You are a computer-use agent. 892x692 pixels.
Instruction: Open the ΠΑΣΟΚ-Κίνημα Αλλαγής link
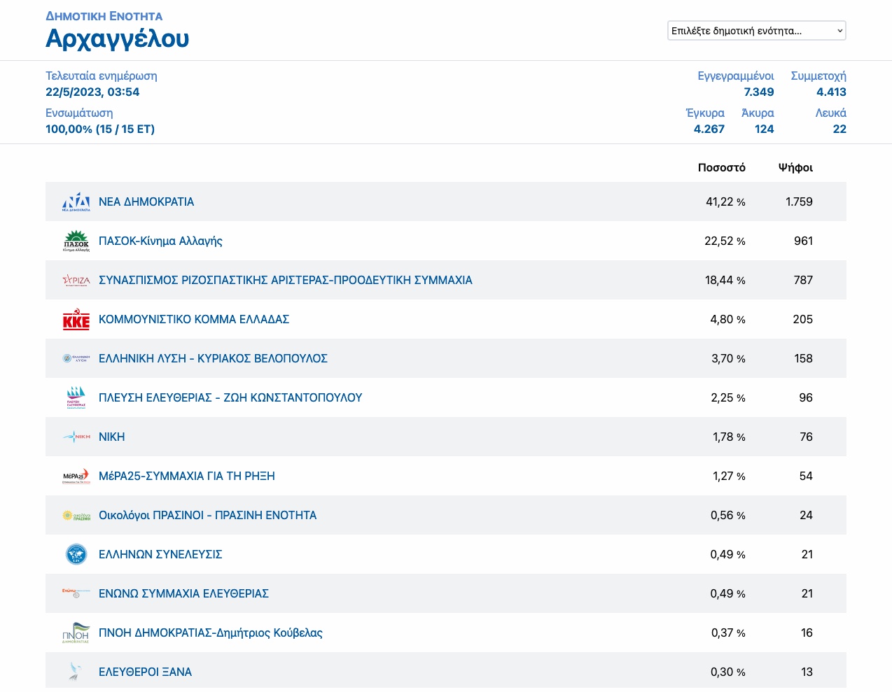pyautogui.click(x=160, y=241)
